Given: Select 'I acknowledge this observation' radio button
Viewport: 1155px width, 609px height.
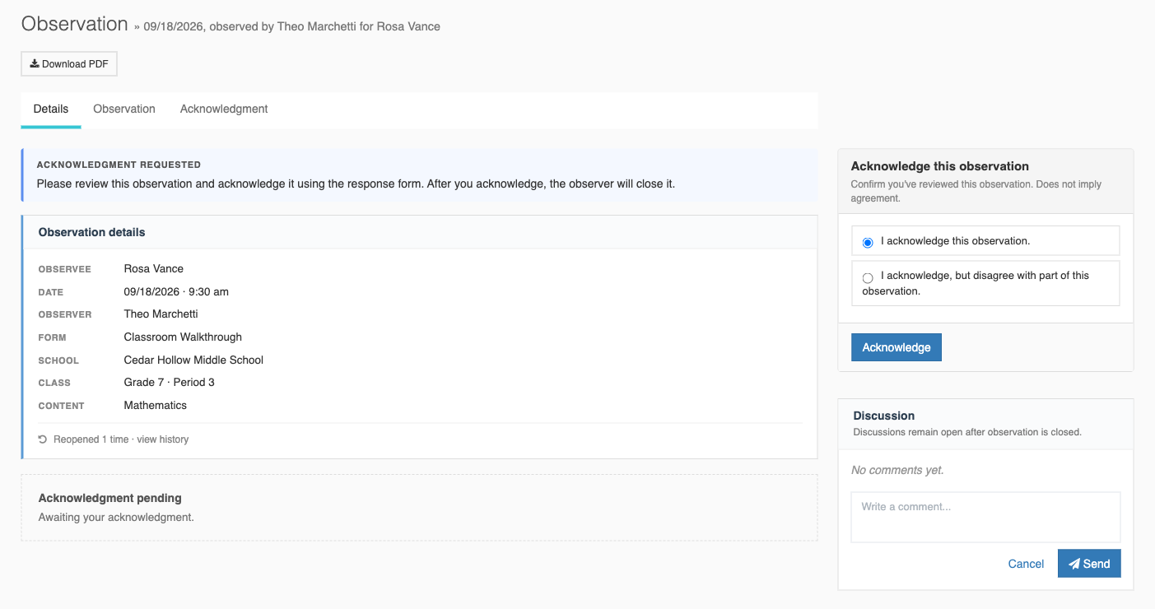Looking at the screenshot, I should click(868, 243).
